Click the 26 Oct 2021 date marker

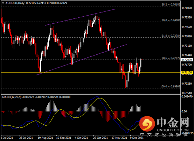101,138
